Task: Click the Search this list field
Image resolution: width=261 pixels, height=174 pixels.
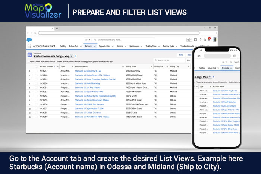Action: [169, 60]
